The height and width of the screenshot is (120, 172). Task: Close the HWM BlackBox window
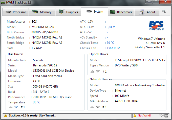165,2
